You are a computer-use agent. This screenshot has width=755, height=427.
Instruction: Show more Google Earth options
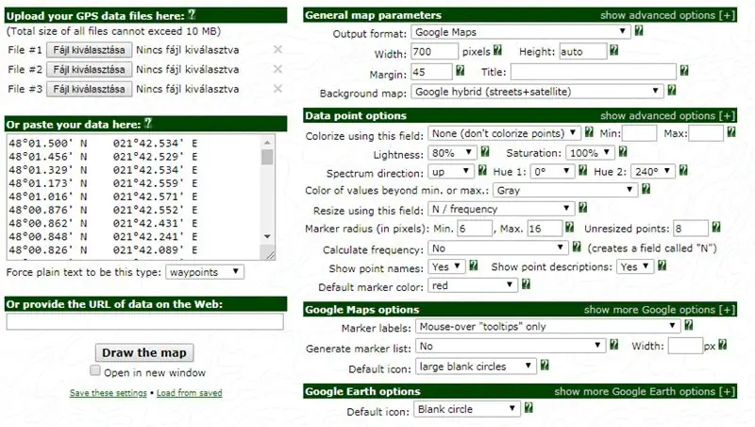pos(645,391)
